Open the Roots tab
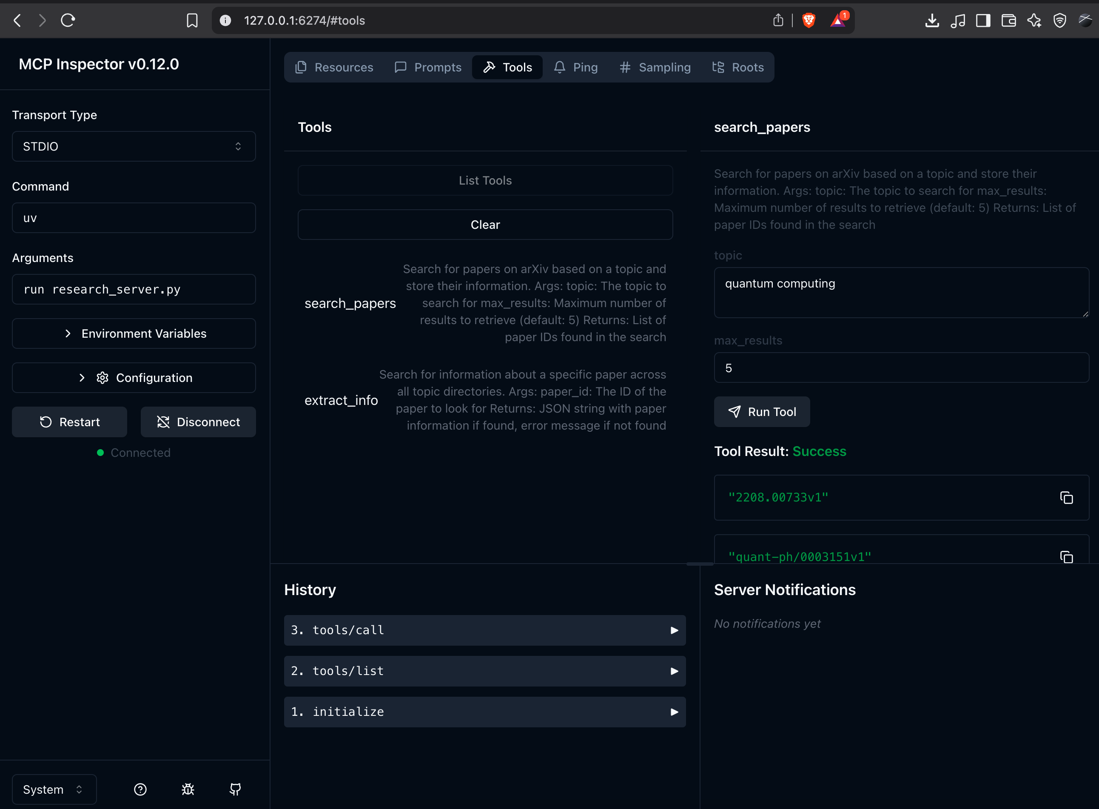Image resolution: width=1099 pixels, height=809 pixels. coord(738,67)
